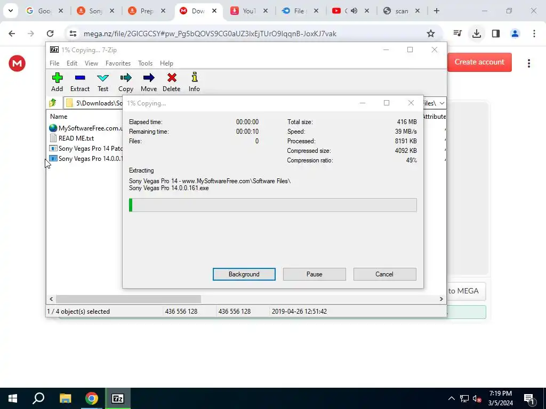Image resolution: width=546 pixels, height=409 pixels.
Task: Click the 7z icon in 7-Zip title bar
Action: tap(54, 50)
